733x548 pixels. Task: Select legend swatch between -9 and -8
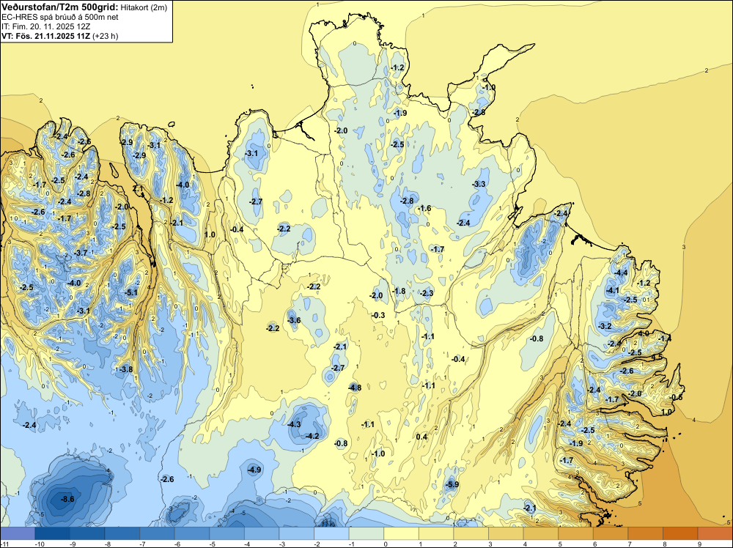coord(87,533)
